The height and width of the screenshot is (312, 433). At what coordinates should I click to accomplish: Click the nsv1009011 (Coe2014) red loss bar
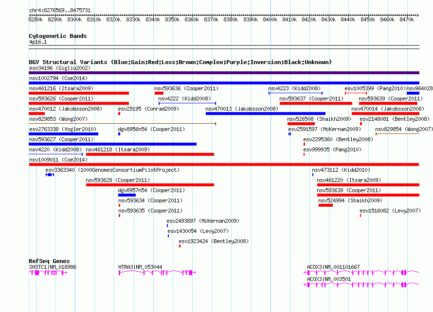pyautogui.click(x=224, y=164)
